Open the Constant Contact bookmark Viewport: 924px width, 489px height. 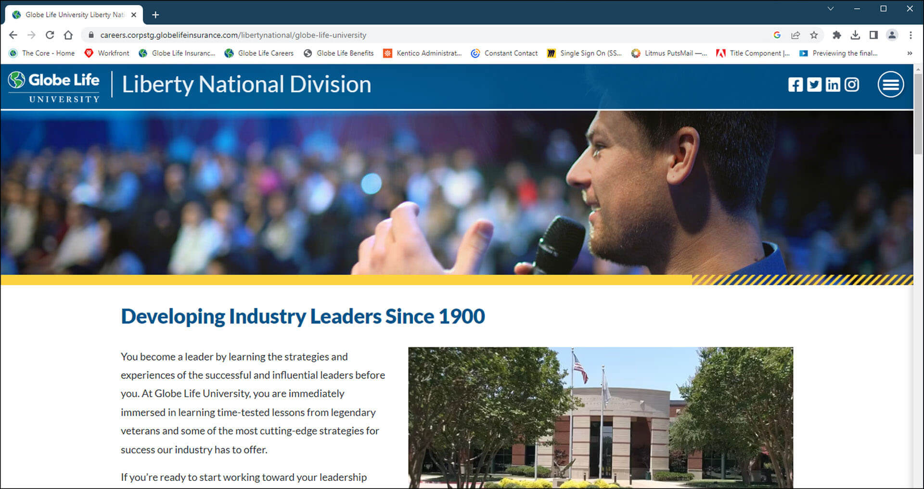tap(504, 53)
